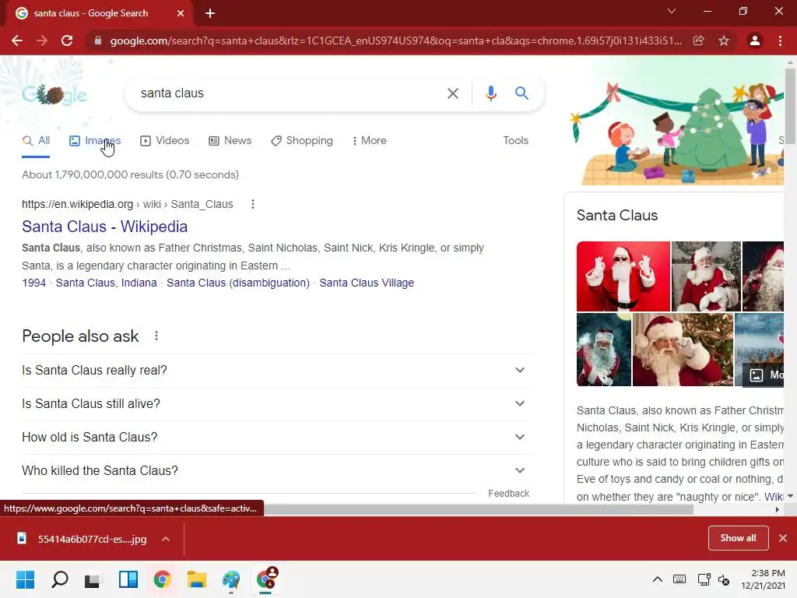Show hidden system tray icons
Image resolution: width=797 pixels, height=598 pixels.
tap(657, 579)
